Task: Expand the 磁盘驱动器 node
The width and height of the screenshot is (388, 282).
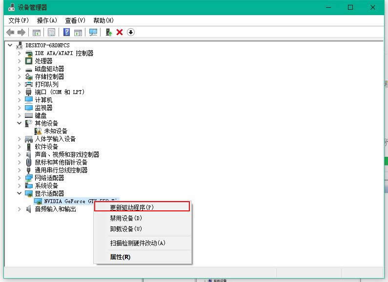Action: (x=20, y=69)
